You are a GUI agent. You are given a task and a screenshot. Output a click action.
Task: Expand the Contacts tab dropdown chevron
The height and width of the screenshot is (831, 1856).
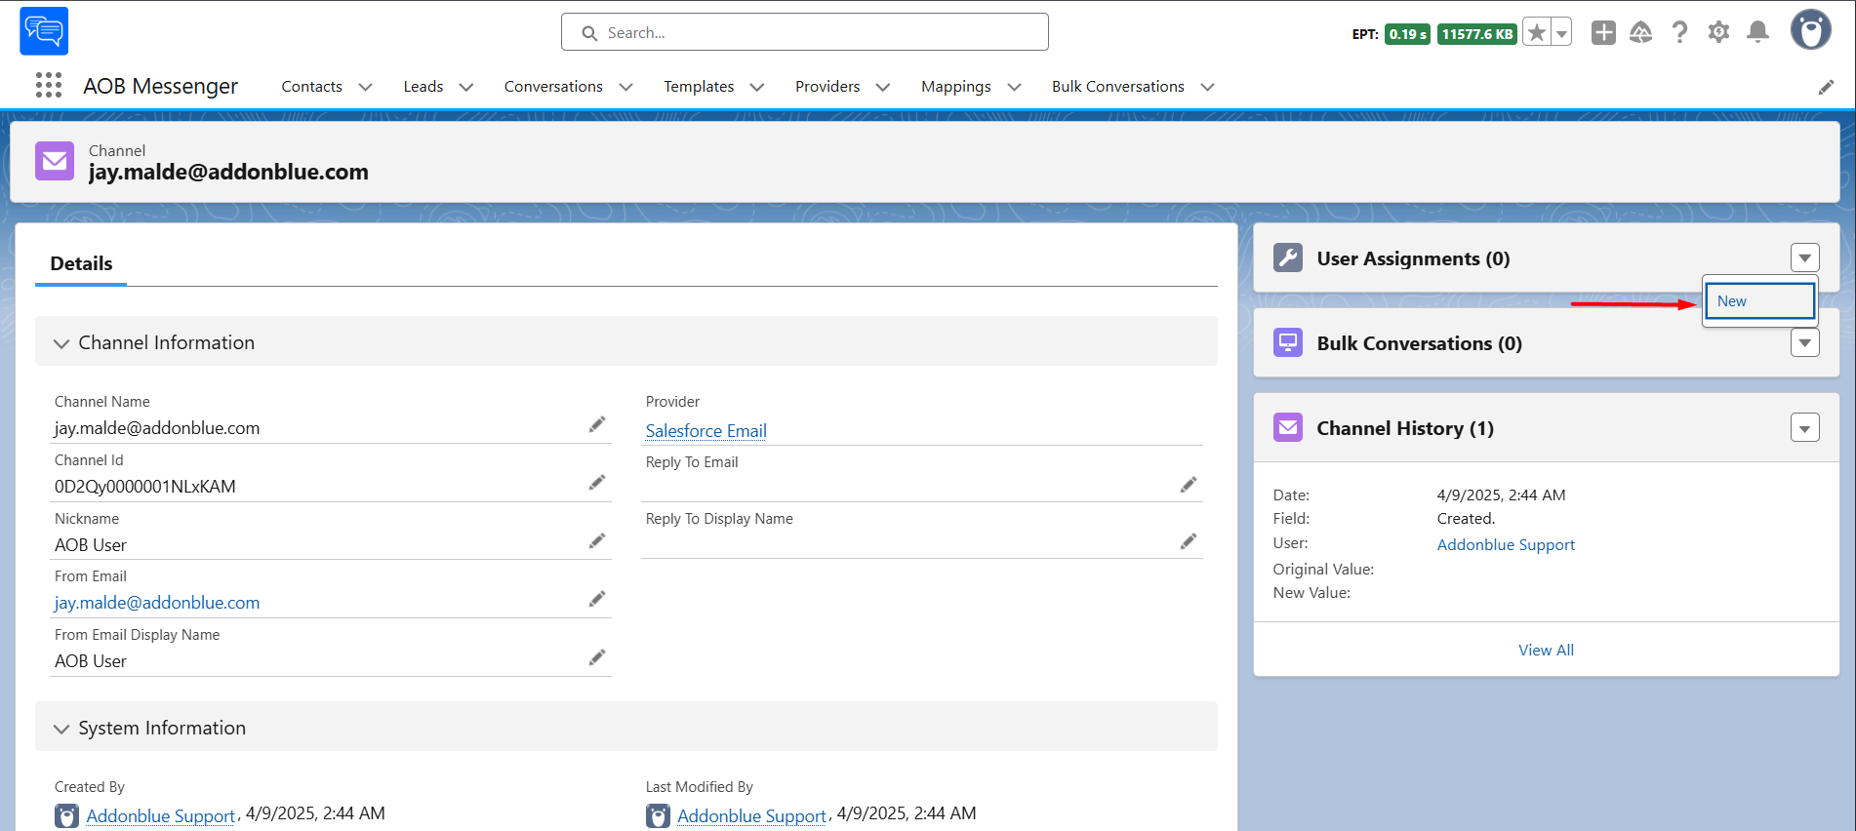click(366, 87)
